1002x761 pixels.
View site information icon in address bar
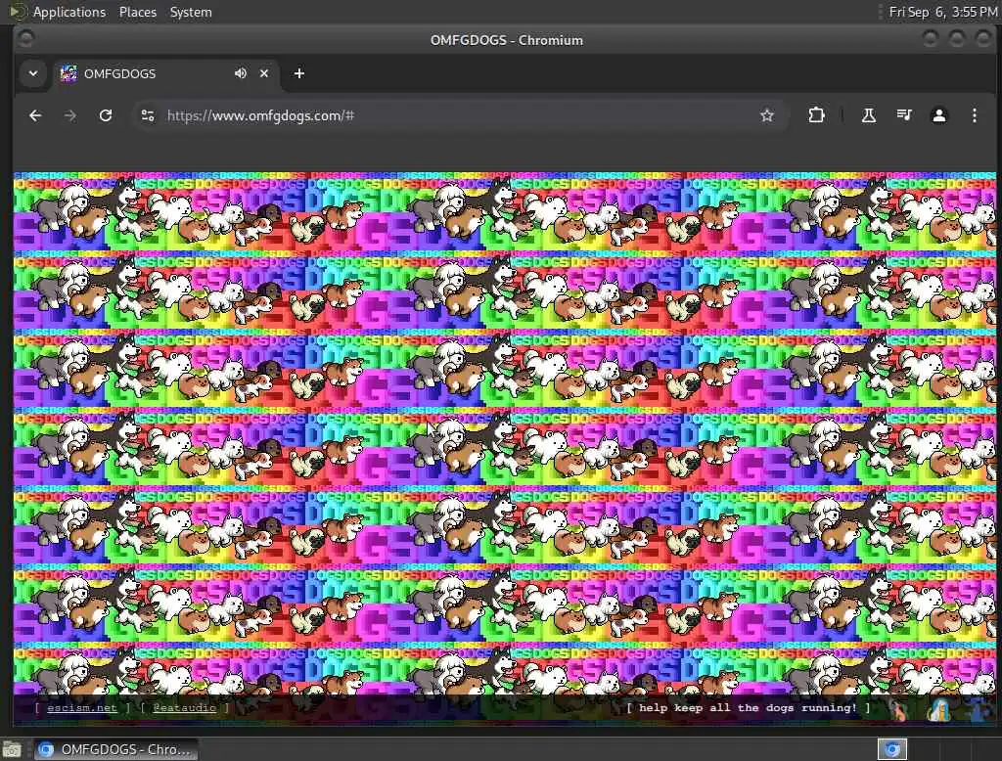point(148,115)
